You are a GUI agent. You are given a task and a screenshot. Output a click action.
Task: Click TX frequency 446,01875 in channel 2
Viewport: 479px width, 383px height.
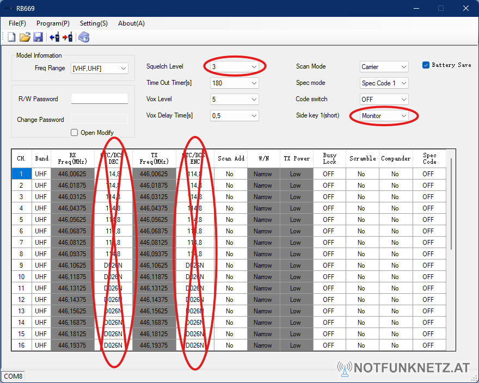point(154,186)
